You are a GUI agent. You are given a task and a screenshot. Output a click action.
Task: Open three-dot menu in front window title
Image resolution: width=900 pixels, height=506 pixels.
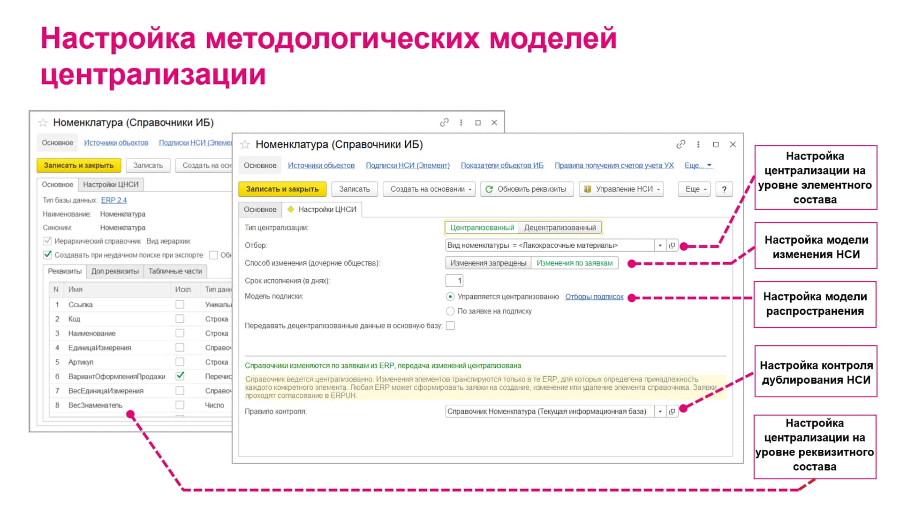click(x=698, y=144)
